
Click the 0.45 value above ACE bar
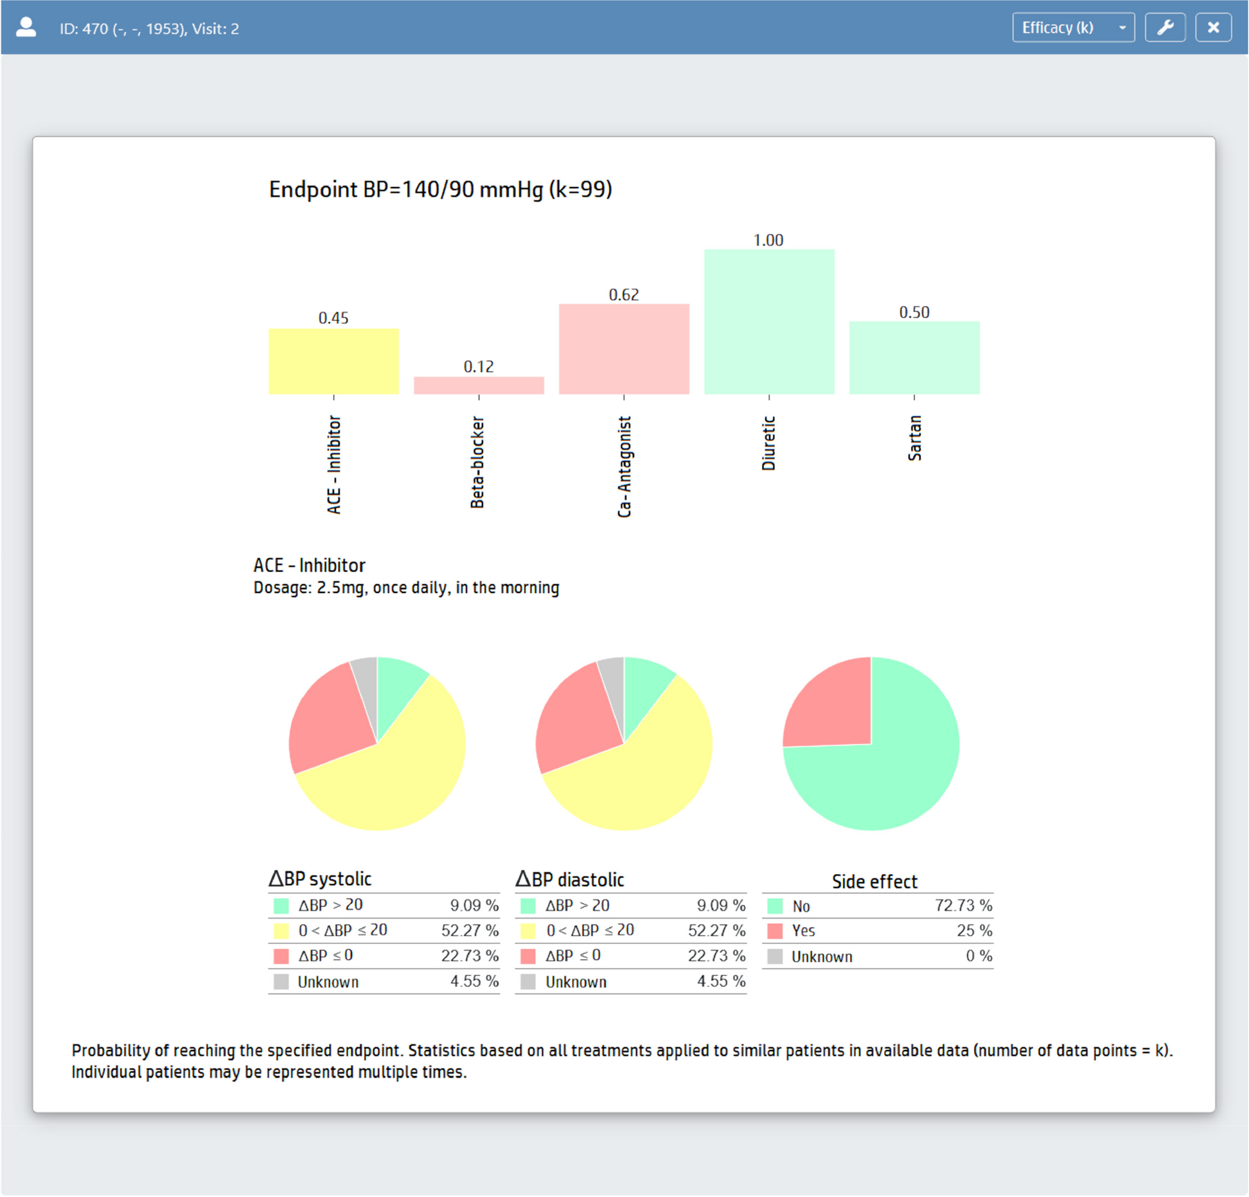point(333,317)
